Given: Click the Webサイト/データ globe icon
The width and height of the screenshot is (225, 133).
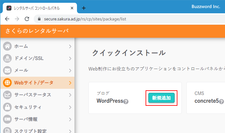Looking at the screenshot, I should pos(7,83).
